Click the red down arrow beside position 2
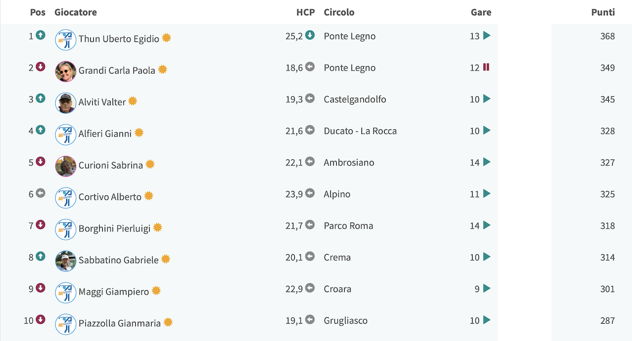The width and height of the screenshot is (632, 341). [x=40, y=67]
